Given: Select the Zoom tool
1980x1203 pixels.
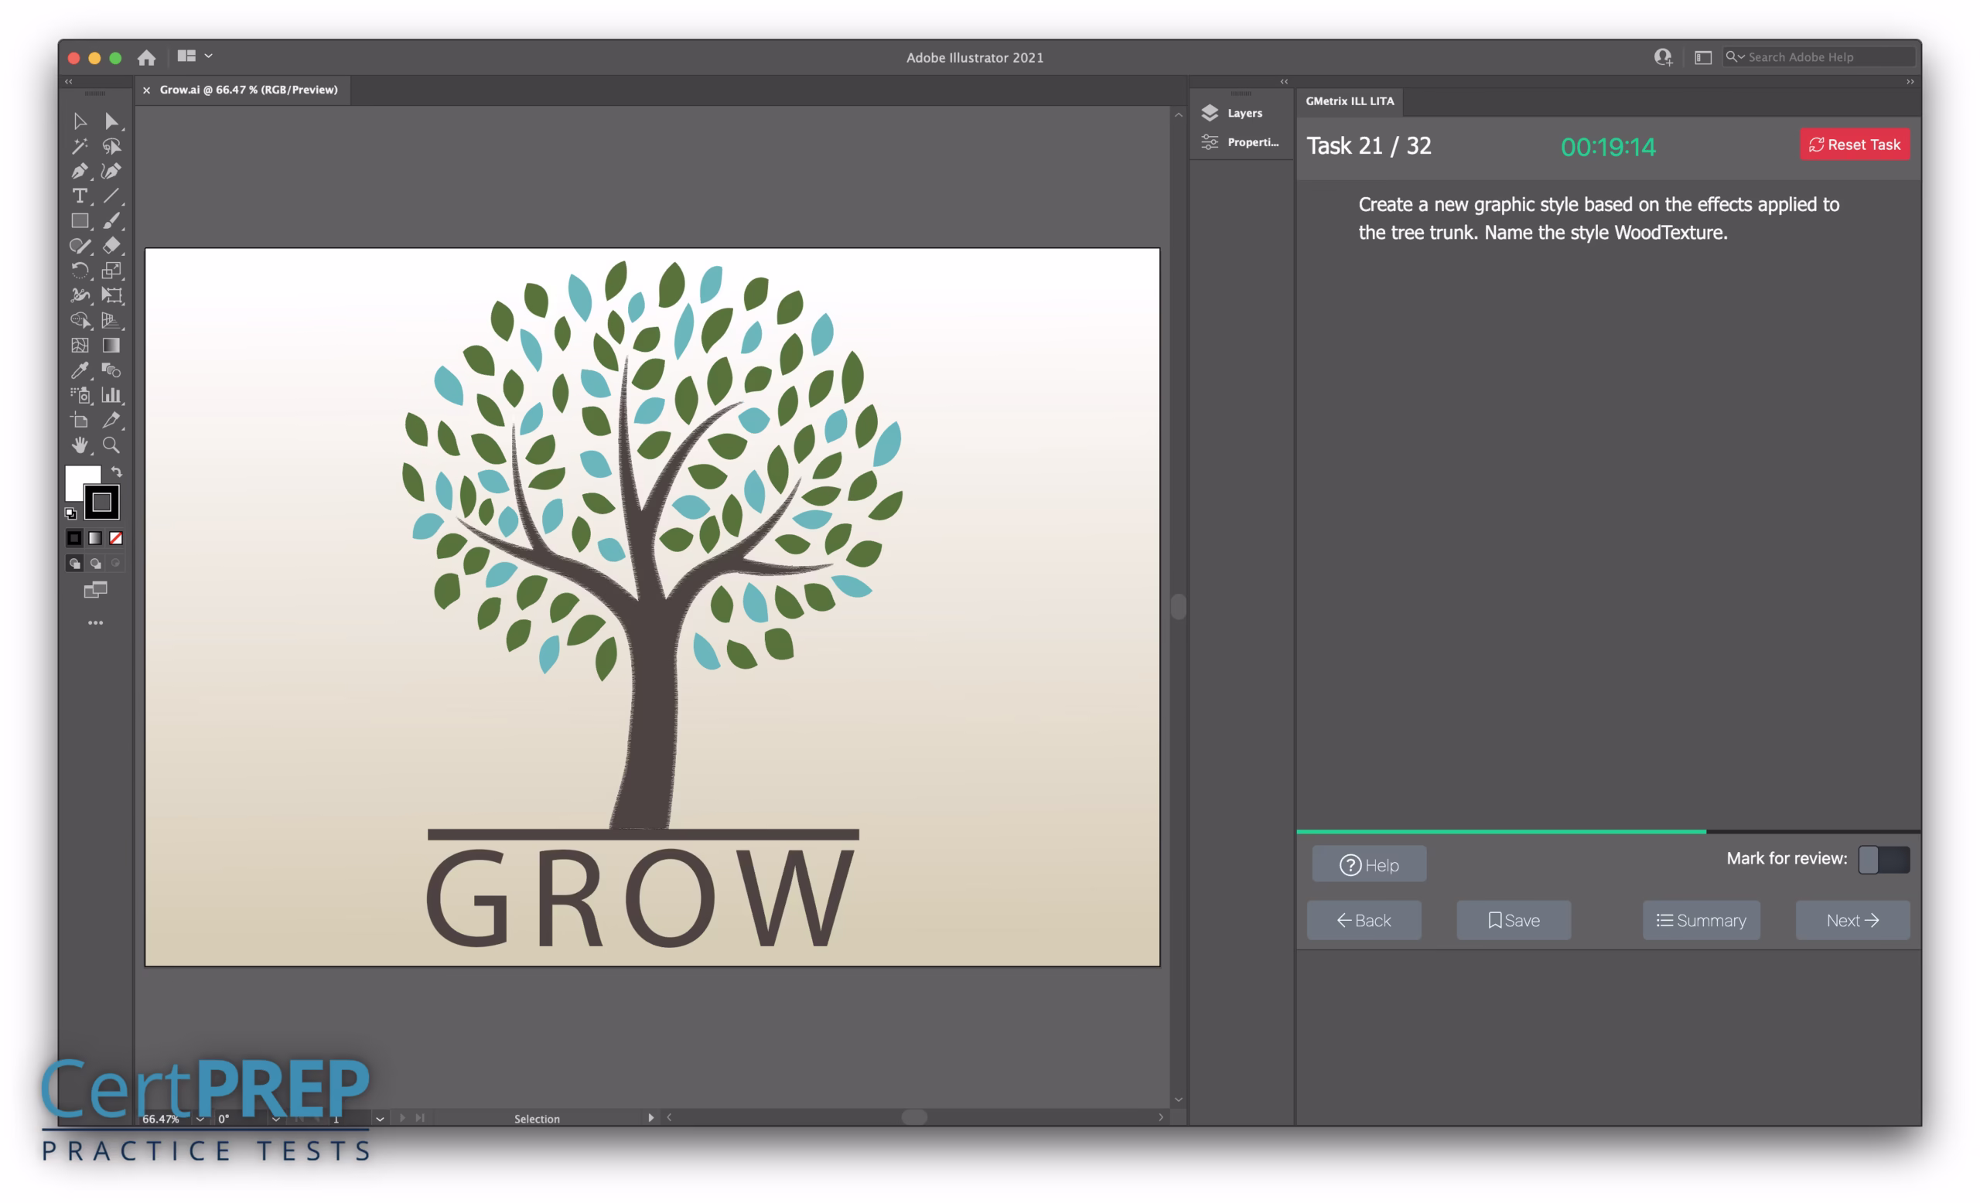Looking at the screenshot, I should point(111,445).
